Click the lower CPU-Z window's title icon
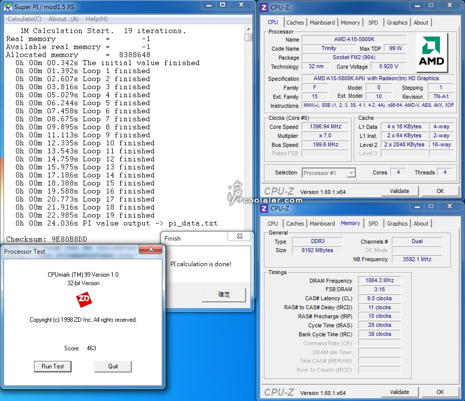This screenshot has width=465, height=401. [264, 208]
